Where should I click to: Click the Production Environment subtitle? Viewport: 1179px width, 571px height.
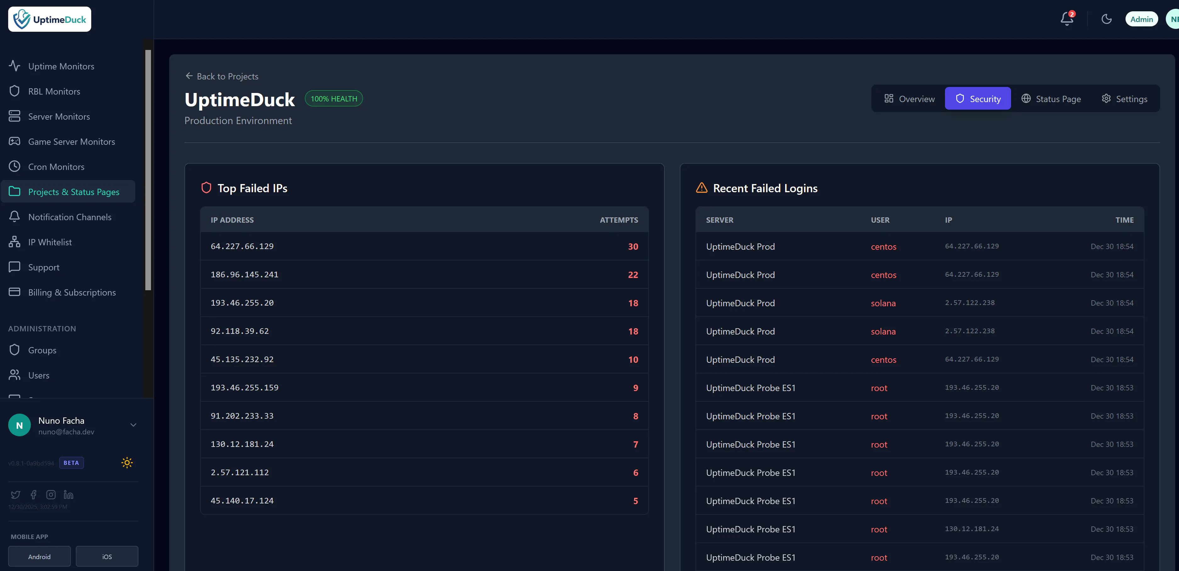(238, 121)
